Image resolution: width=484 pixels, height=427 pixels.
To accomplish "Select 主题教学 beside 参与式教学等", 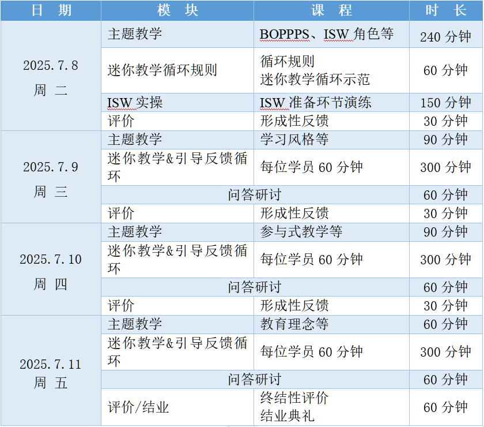I will tap(177, 233).
